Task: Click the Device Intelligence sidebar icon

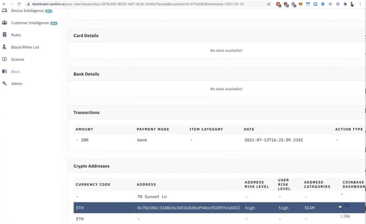Action: [x=4, y=11]
